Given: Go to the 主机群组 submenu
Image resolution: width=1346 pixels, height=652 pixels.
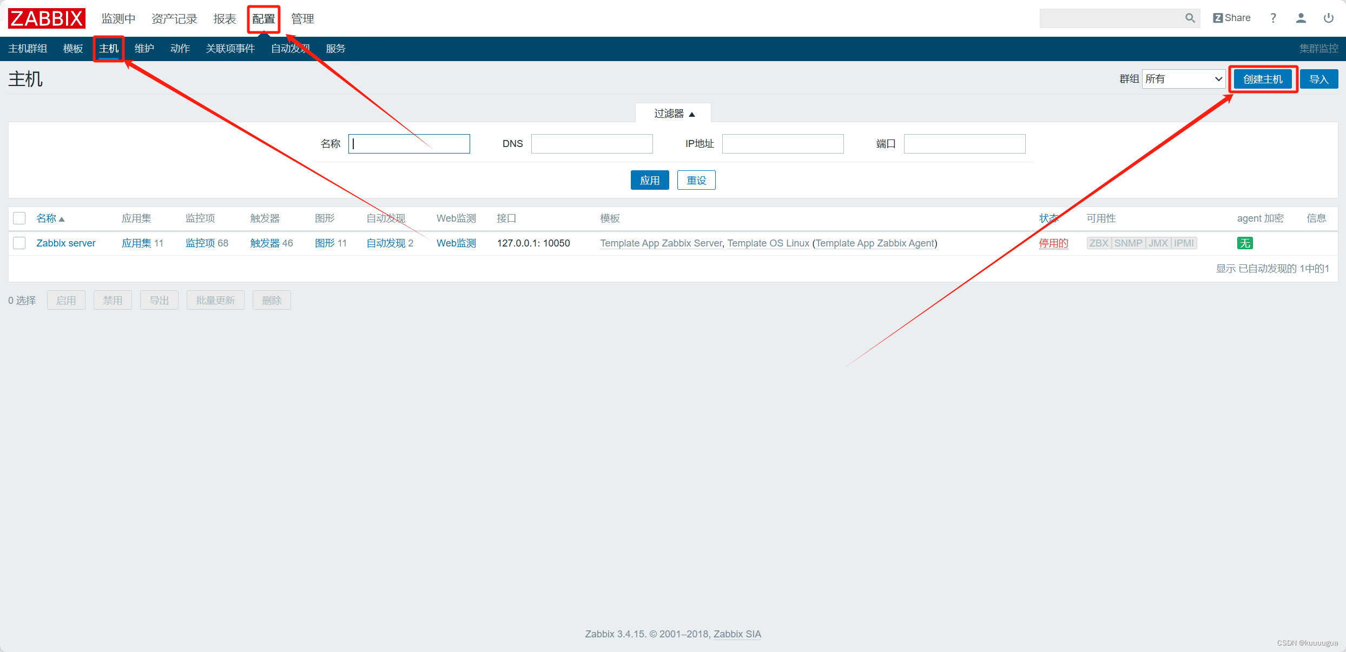Looking at the screenshot, I should pyautogui.click(x=28, y=49).
